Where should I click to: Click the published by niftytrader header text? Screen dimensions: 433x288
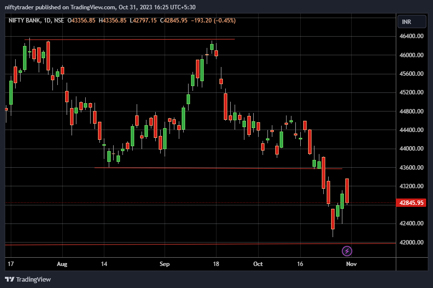click(100, 7)
